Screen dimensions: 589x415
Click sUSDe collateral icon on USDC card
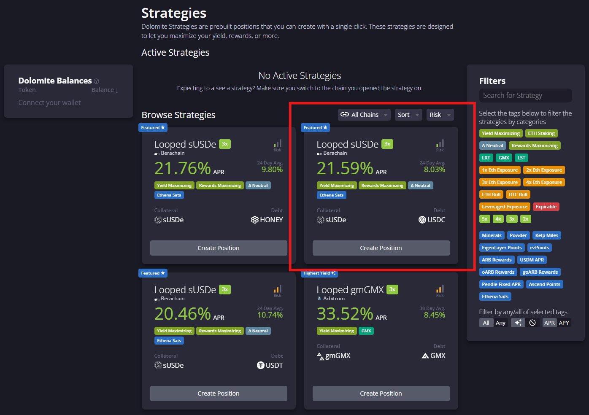pyautogui.click(x=321, y=220)
